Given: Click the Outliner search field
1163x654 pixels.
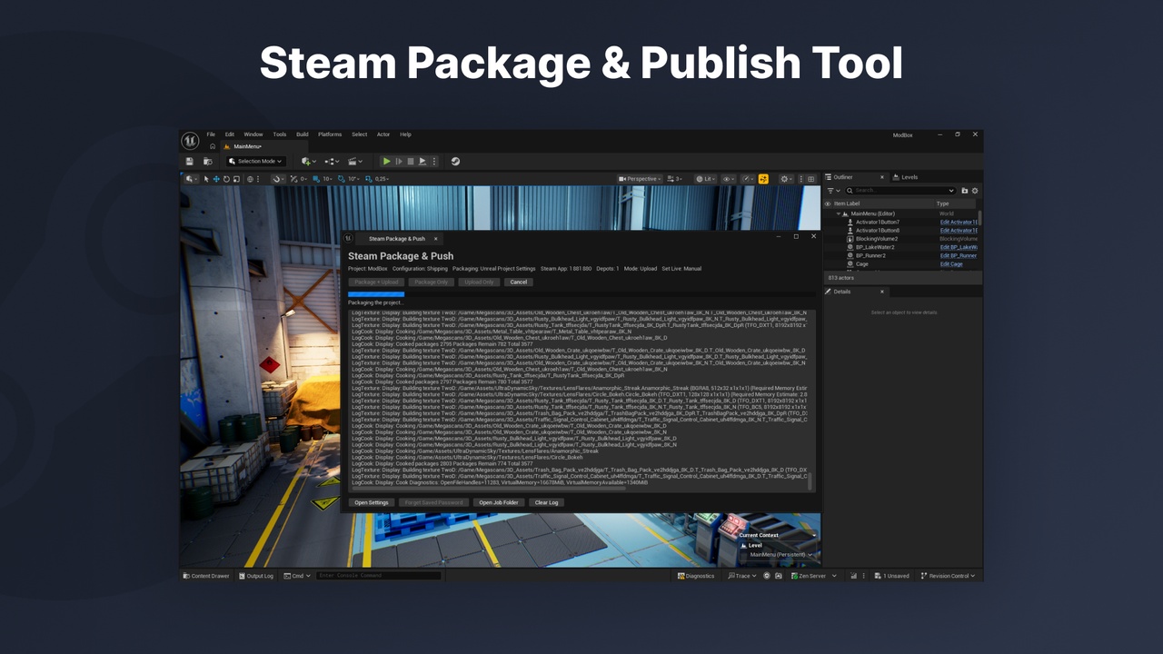Looking at the screenshot, I should point(900,191).
